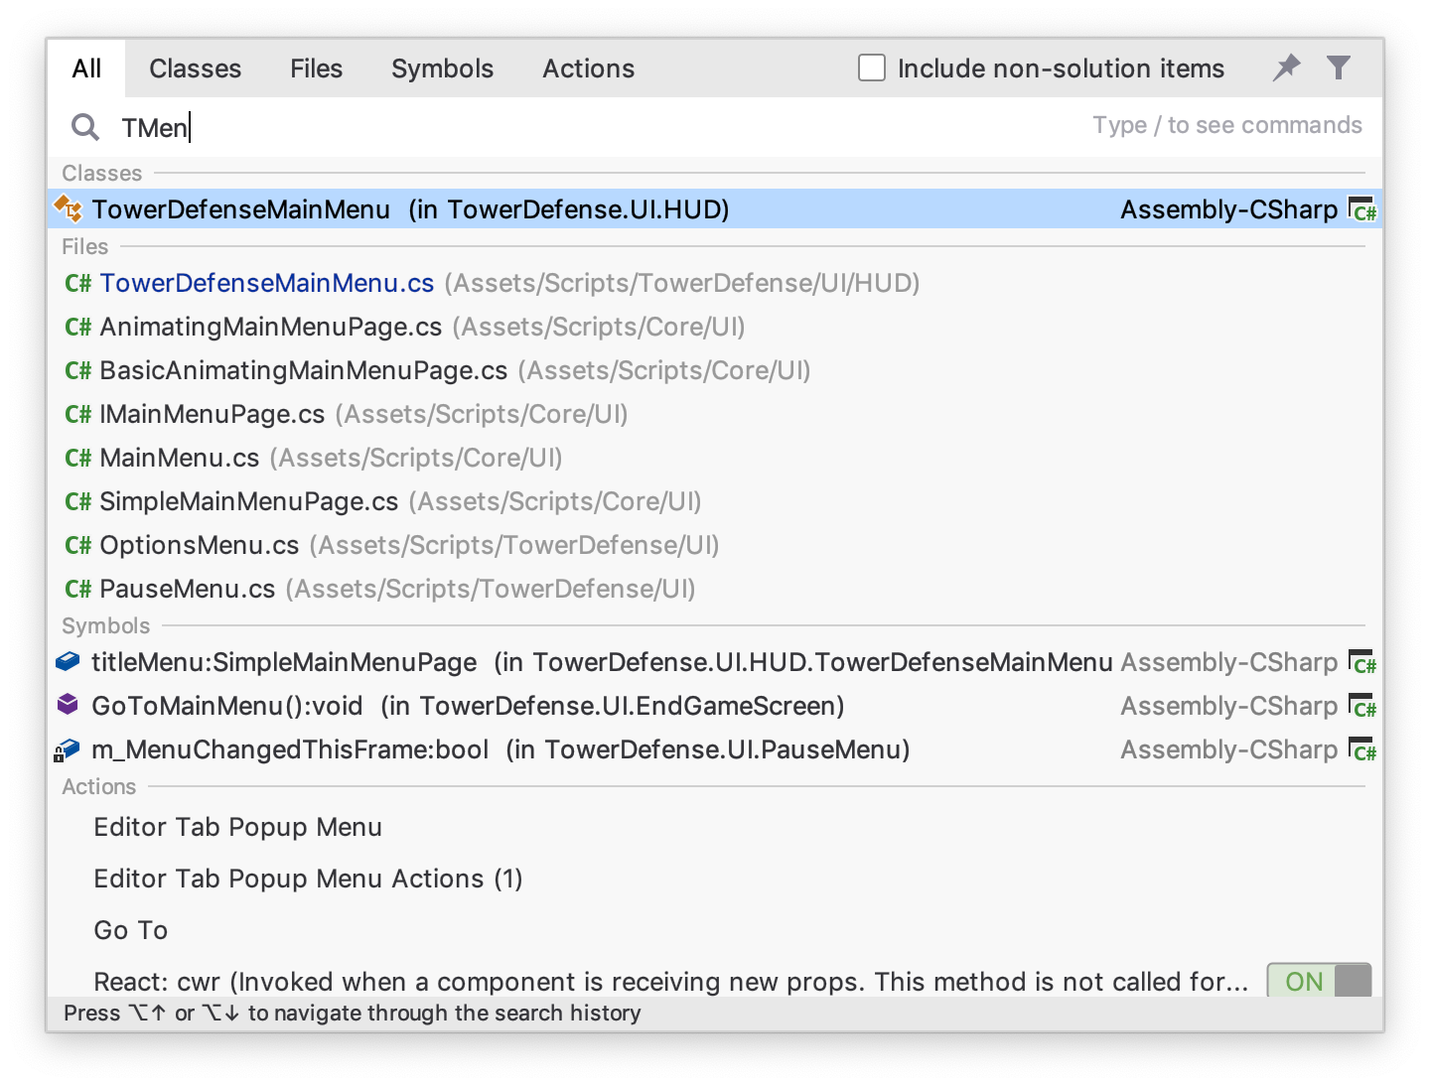The image size is (1430, 1086).
Task: Switch to the Symbols tab
Action: pyautogui.click(x=442, y=68)
